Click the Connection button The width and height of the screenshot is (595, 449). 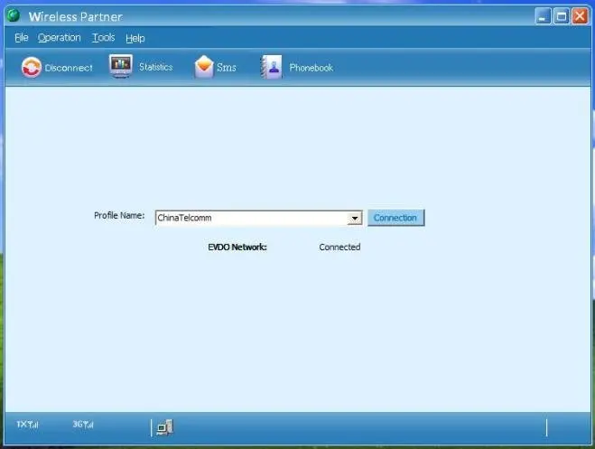[x=395, y=218]
